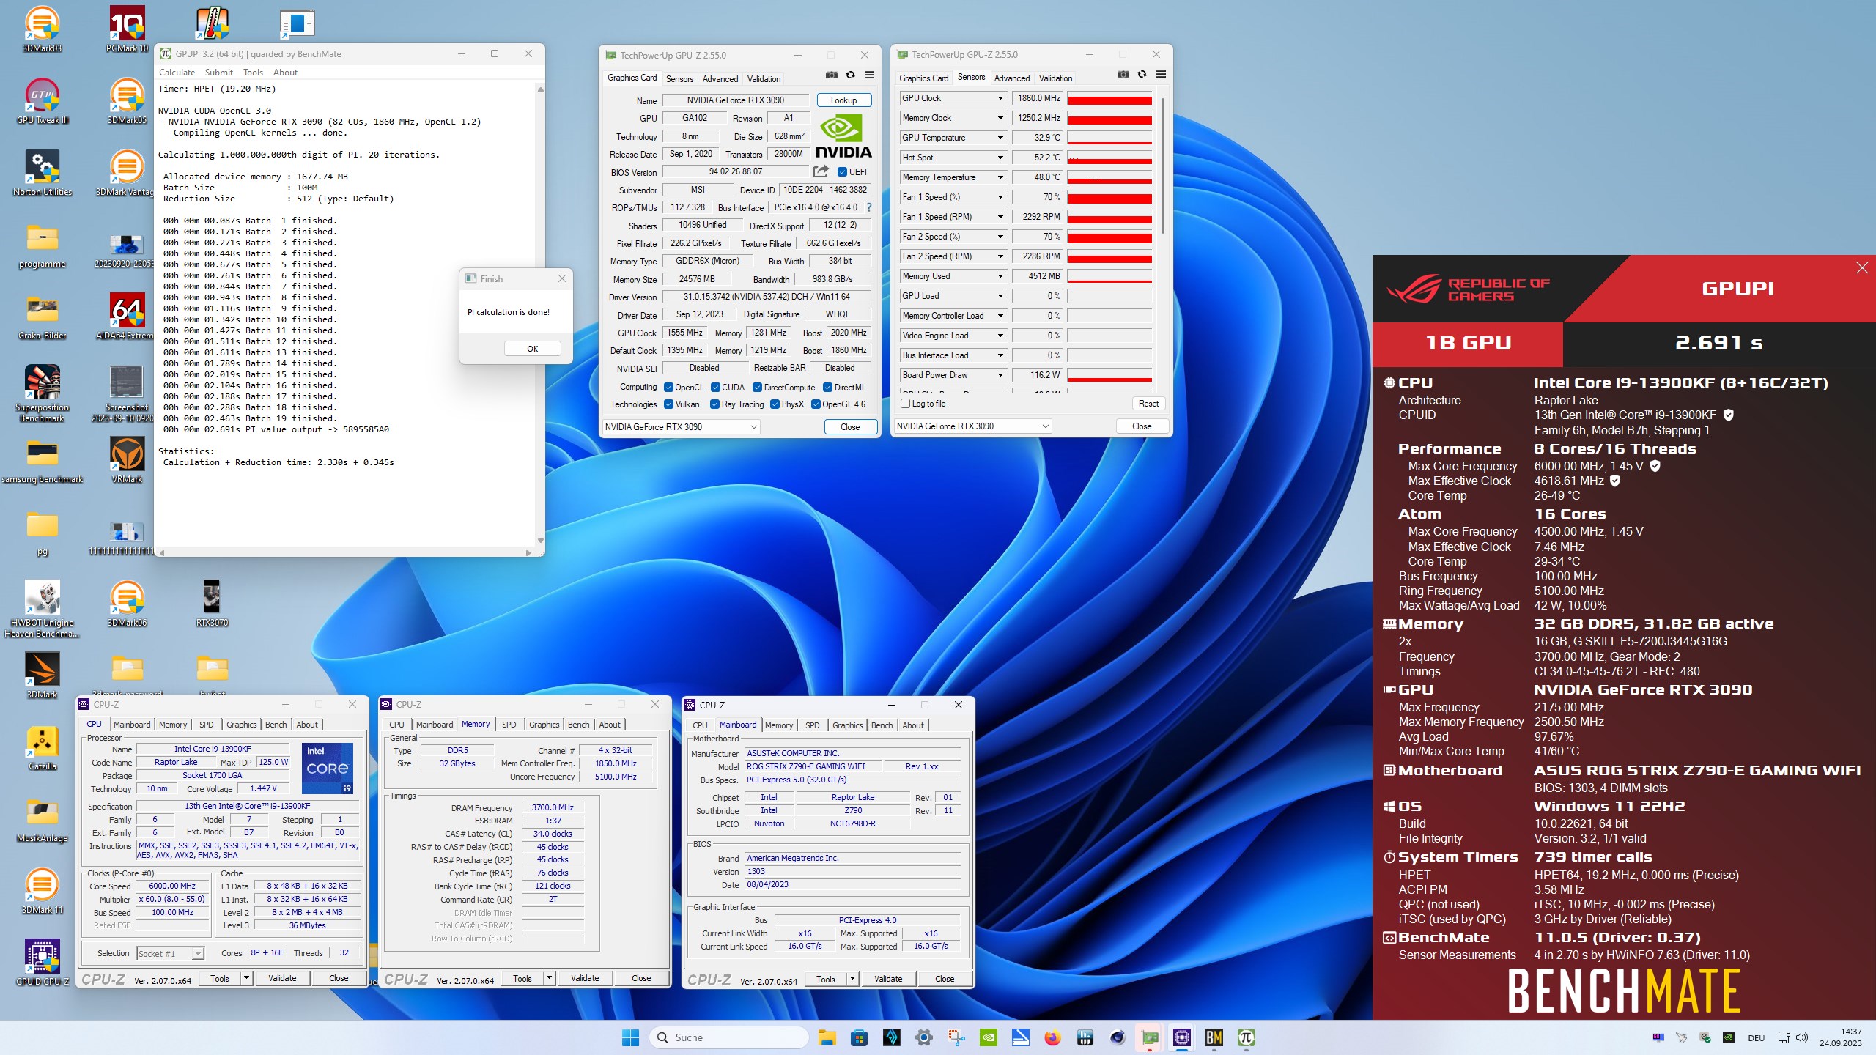Click Close button in CPU-Z CPU window

(x=339, y=978)
